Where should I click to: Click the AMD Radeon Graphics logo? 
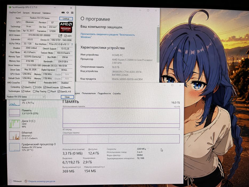(x=66, y=27)
